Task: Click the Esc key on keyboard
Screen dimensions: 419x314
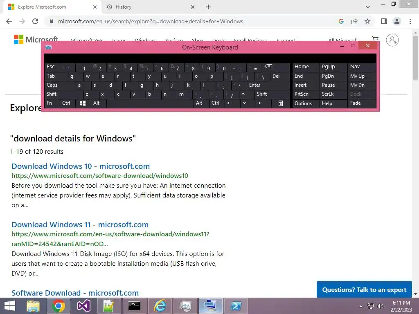Action: (x=52, y=67)
